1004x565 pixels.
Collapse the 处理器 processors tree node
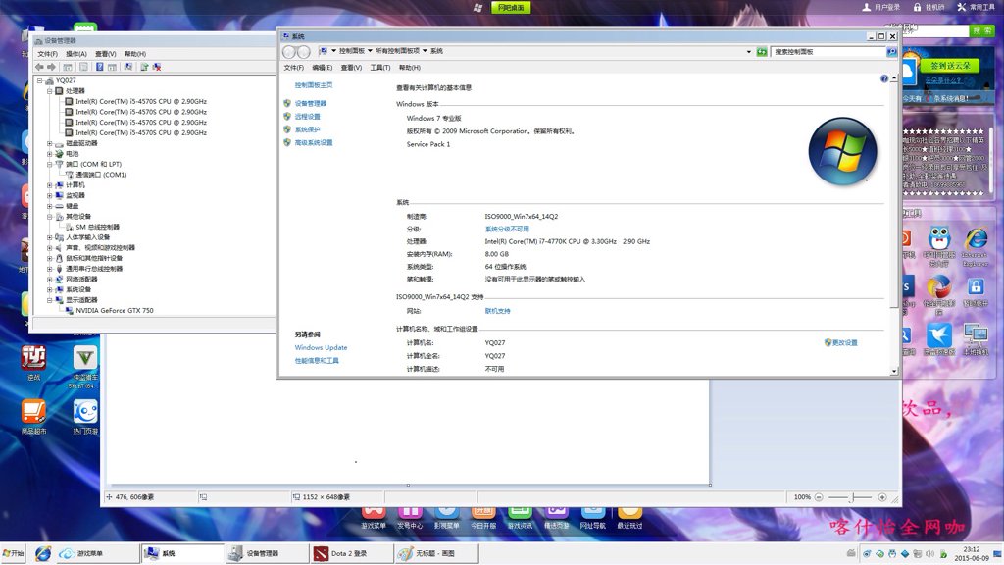(50, 91)
